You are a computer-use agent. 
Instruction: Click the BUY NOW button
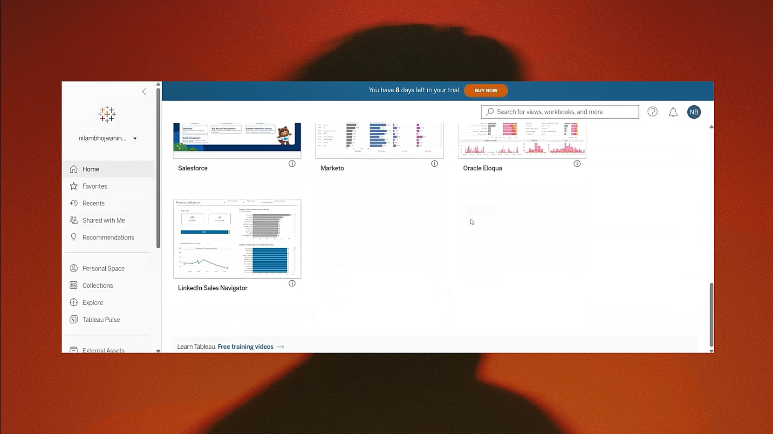[486, 90]
